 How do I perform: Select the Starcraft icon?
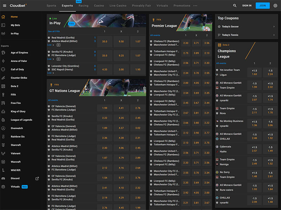point(3,145)
